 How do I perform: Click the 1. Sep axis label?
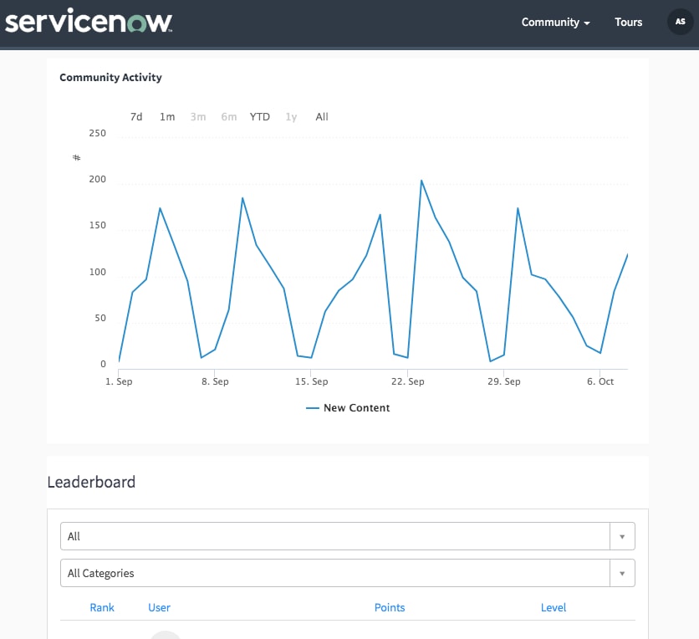pos(119,381)
